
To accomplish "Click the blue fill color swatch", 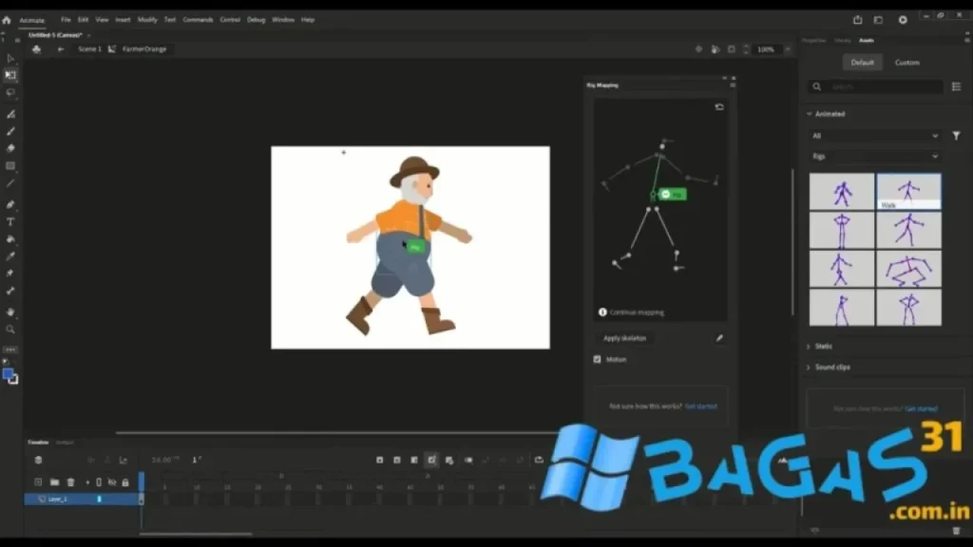I will pos(9,374).
